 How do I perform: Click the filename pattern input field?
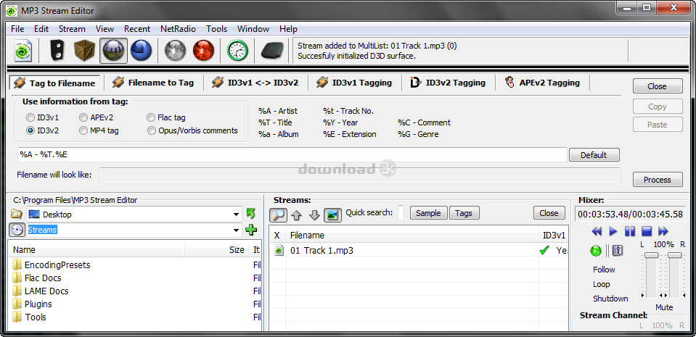[292, 155]
